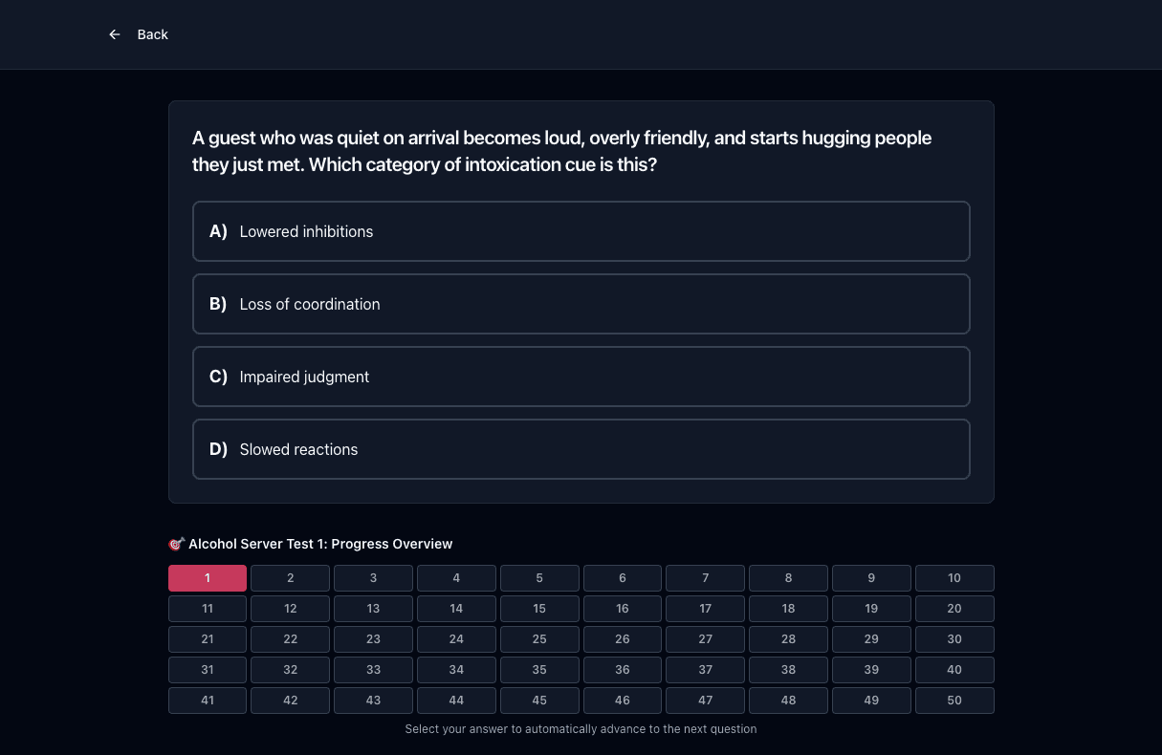Select answer A) Lowered inhibitions
This screenshot has height=755, width=1162.
[x=581, y=231]
